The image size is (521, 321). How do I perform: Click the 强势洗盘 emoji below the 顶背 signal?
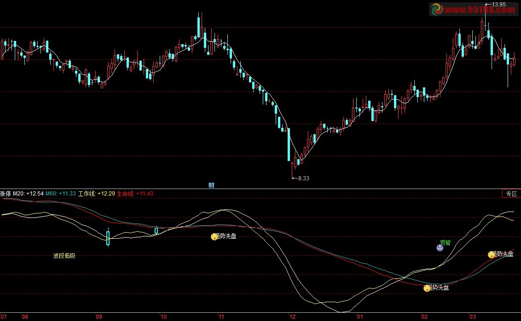point(427,288)
